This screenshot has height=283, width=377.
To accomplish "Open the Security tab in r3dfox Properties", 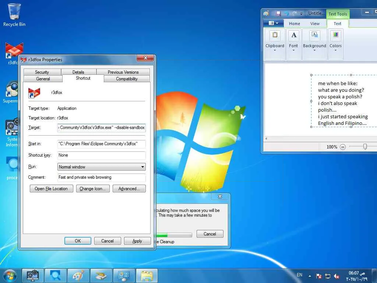I will click(x=42, y=72).
